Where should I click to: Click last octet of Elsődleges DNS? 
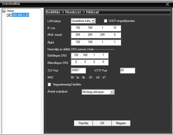pyautogui.click(x=103, y=55)
